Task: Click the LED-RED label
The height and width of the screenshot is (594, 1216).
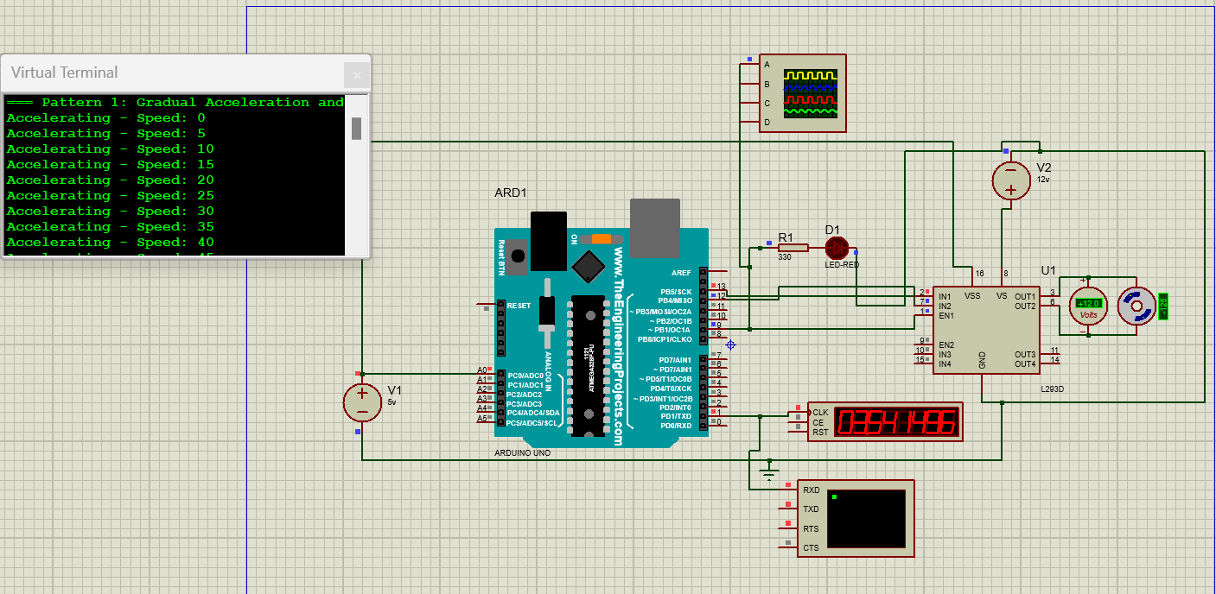Action: tap(842, 264)
